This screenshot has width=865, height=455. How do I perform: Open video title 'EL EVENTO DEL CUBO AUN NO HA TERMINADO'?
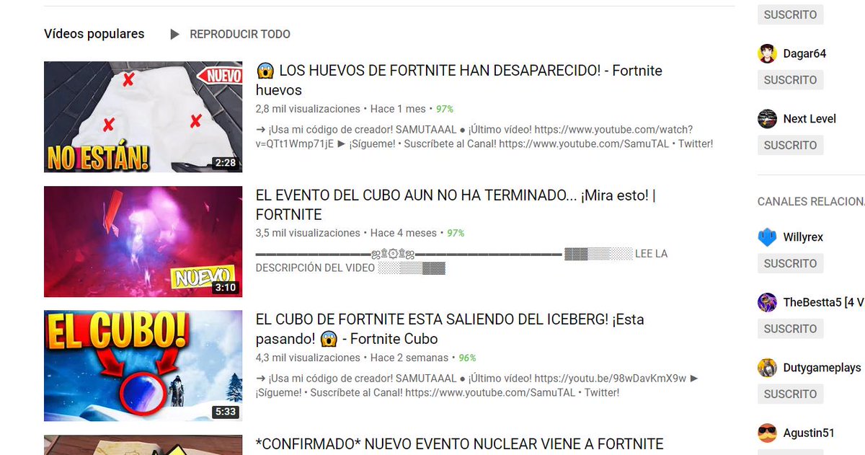[456, 205]
